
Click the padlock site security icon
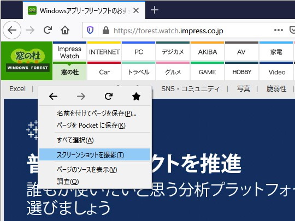pyautogui.click(x=106, y=30)
